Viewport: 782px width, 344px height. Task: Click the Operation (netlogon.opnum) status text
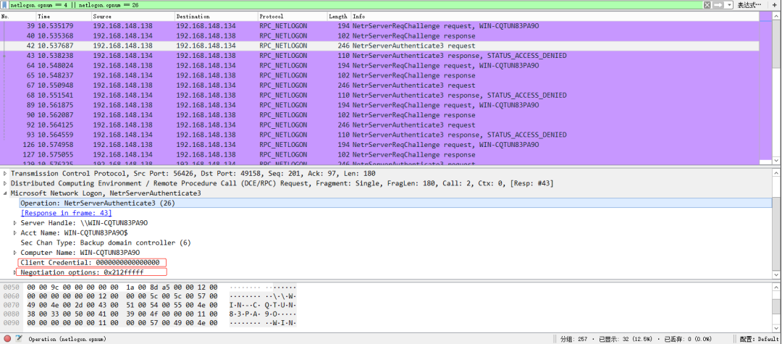pos(67,339)
